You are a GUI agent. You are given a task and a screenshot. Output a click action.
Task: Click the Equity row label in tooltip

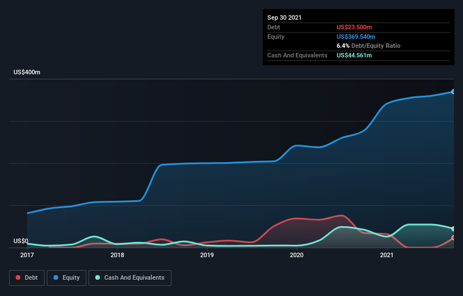(276, 37)
